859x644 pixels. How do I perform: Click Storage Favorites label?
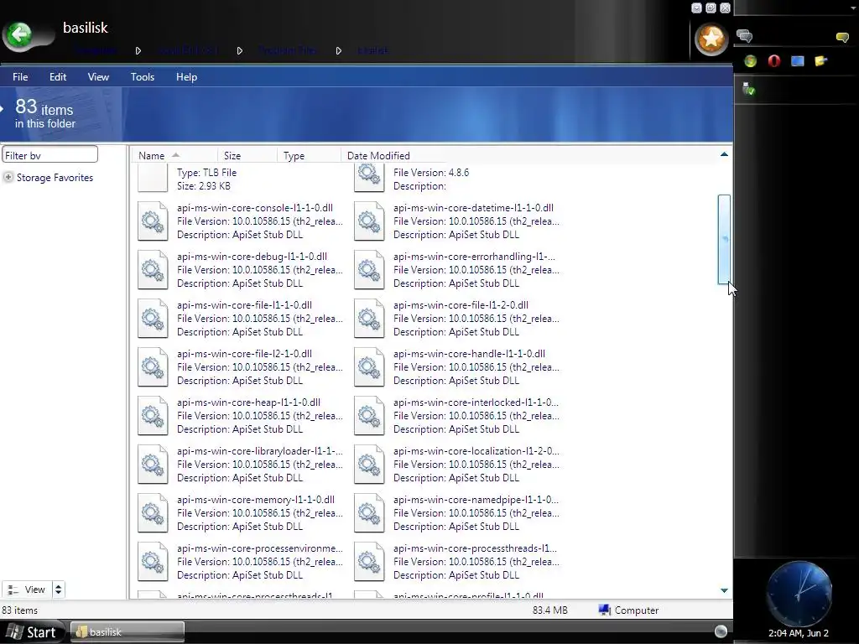[x=55, y=178]
